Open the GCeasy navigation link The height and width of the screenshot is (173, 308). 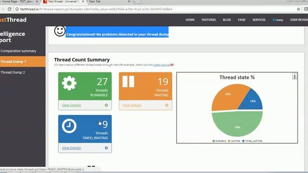(278, 20)
